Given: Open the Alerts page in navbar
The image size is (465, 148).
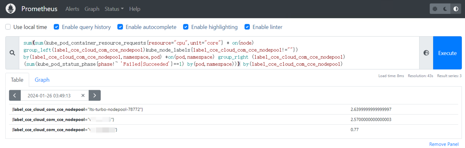Looking at the screenshot, I should point(72,9).
